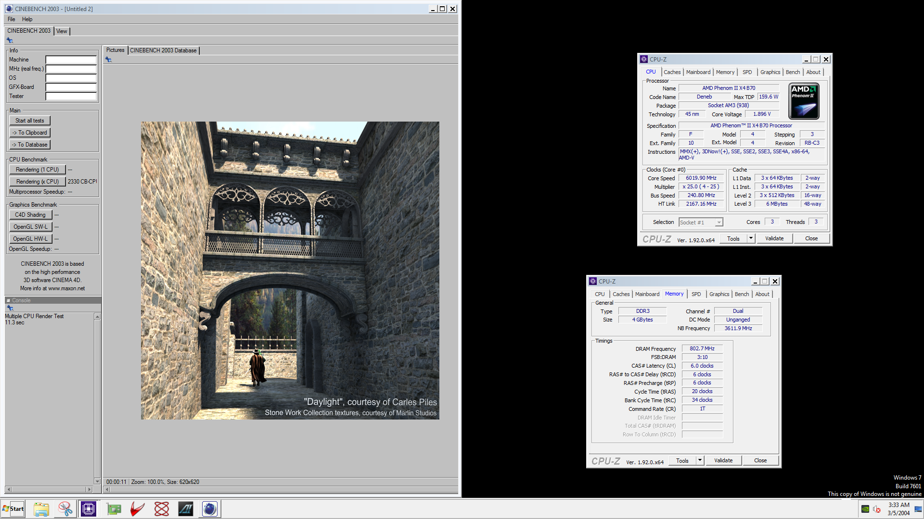The image size is (924, 519).
Task: Click Tools button in upper CPU-Z window
Action: pos(733,238)
